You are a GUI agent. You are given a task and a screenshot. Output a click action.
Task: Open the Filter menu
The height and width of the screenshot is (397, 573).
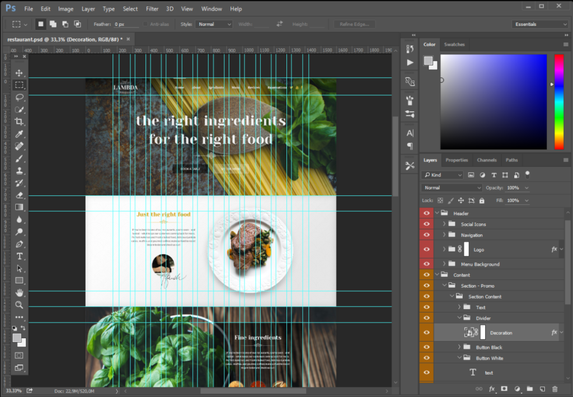point(152,9)
